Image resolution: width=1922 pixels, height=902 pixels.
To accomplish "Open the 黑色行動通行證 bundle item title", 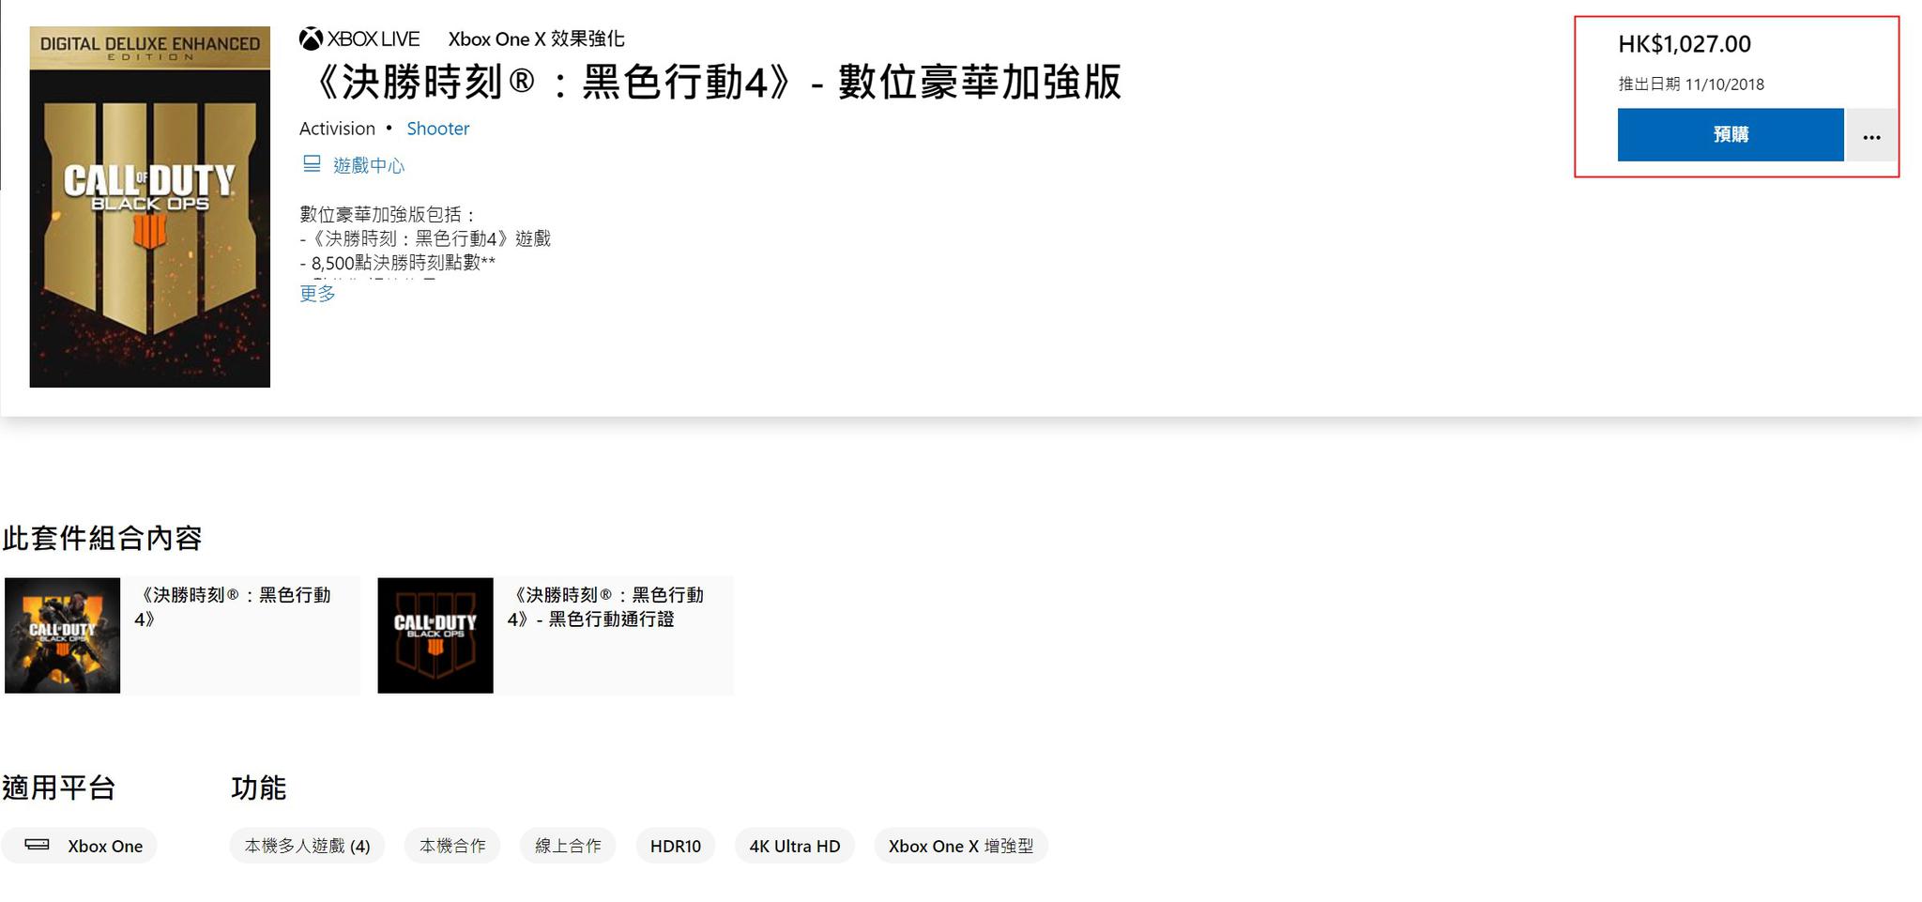I will [605, 606].
